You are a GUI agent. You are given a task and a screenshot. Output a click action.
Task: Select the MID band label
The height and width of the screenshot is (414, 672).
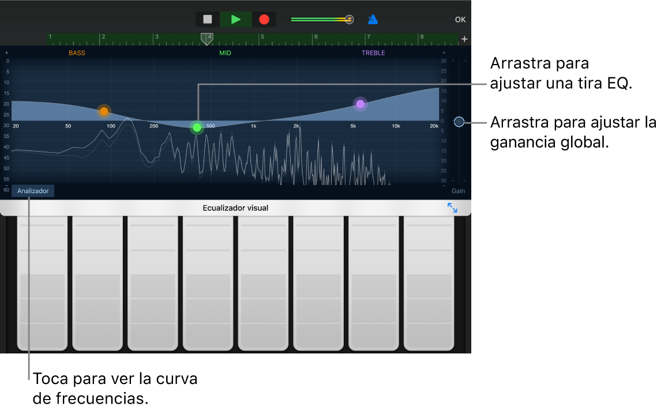(x=225, y=53)
